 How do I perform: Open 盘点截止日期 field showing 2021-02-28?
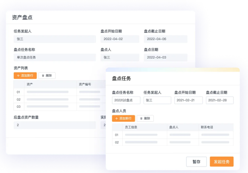pos(219,100)
